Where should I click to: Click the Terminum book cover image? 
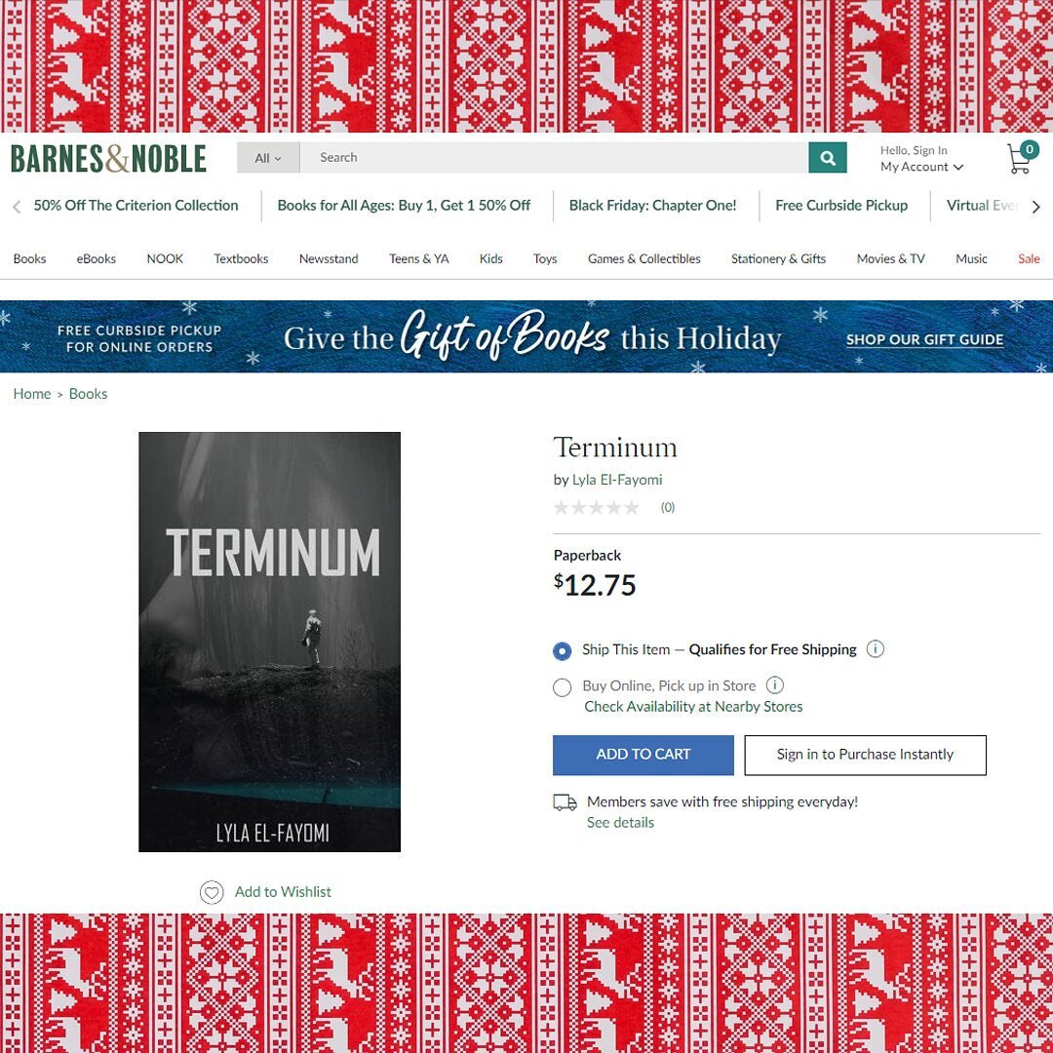(x=269, y=642)
